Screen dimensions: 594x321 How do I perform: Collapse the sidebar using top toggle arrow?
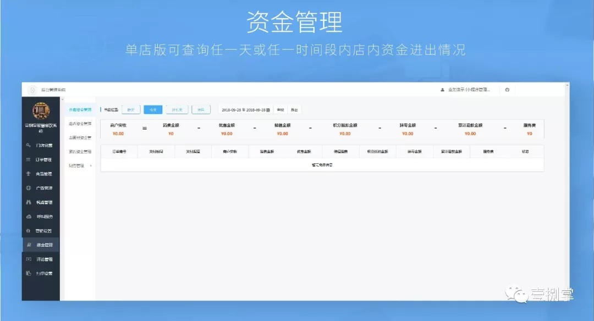click(62, 99)
